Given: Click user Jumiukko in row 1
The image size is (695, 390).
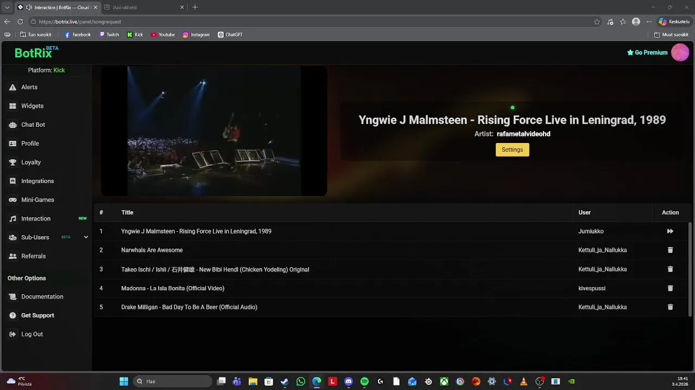Looking at the screenshot, I should (x=591, y=231).
